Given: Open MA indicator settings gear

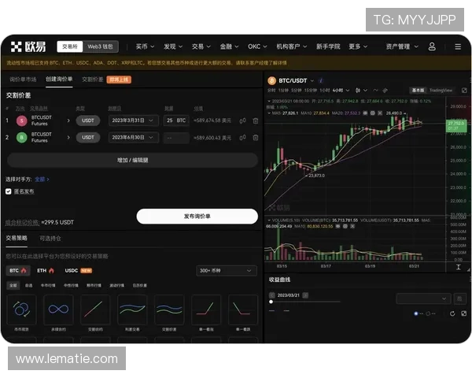Looking at the screenshot, I should coord(373,113).
